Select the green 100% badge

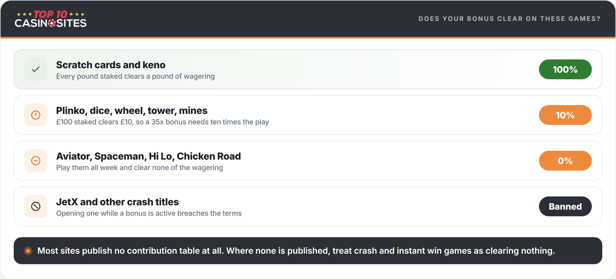click(x=565, y=69)
